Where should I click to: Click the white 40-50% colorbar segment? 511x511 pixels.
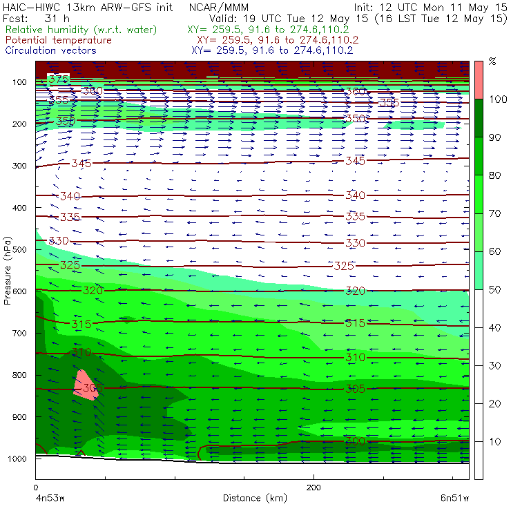[479, 308]
